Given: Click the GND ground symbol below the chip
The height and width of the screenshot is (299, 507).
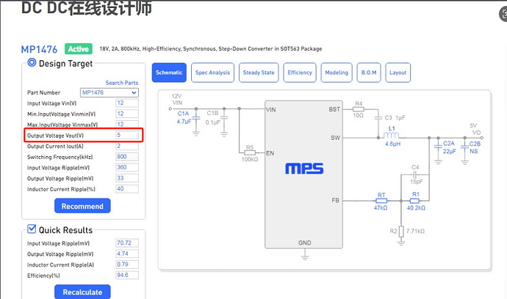Looking at the screenshot, I should [x=305, y=256].
